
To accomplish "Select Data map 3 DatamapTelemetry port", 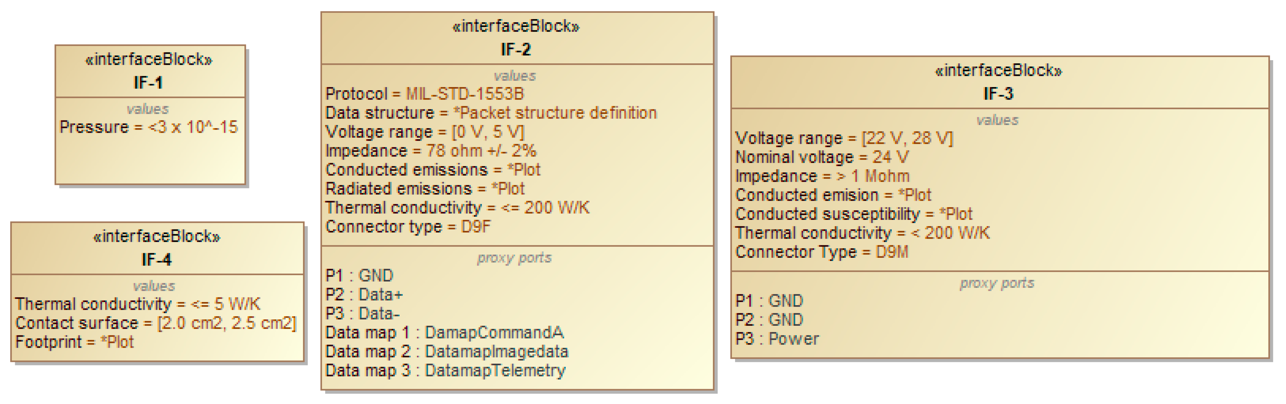I will 445,370.
